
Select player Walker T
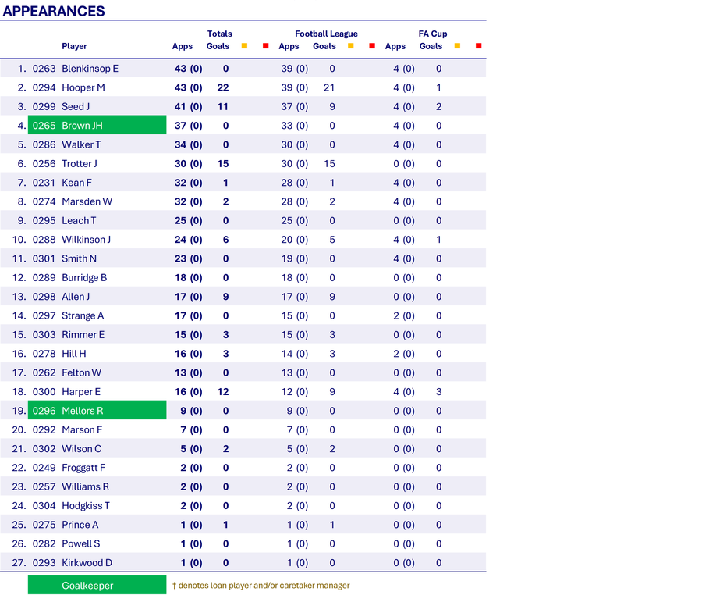click(81, 144)
